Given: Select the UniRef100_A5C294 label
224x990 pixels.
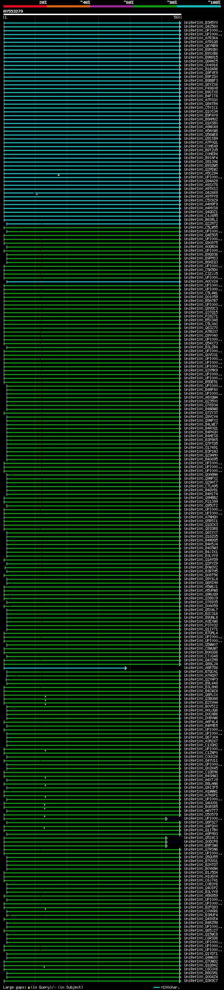Looking at the screenshot, I should coord(201,173).
